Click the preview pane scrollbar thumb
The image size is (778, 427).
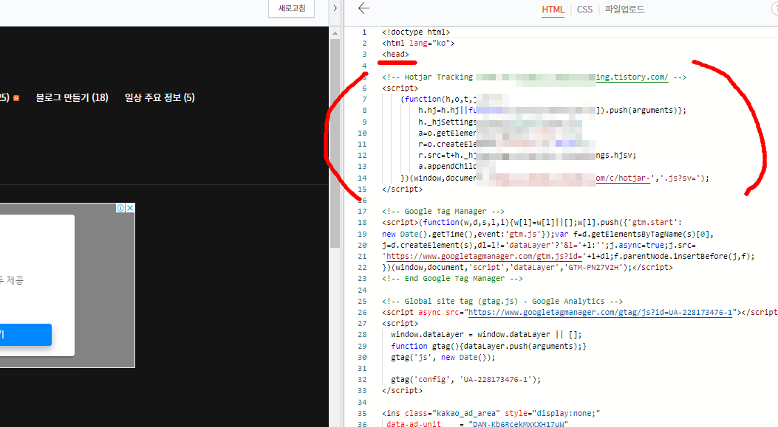tap(335, 144)
